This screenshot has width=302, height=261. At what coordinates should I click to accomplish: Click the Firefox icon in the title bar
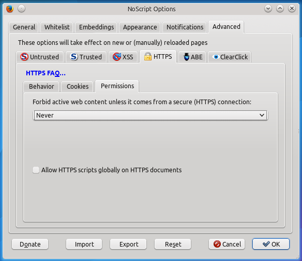10,9
